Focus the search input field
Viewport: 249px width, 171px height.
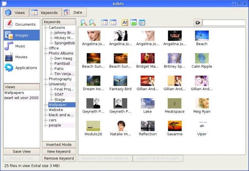coord(224,23)
